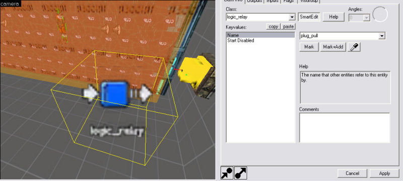Click the down-left arrow and ball icon

(227, 173)
